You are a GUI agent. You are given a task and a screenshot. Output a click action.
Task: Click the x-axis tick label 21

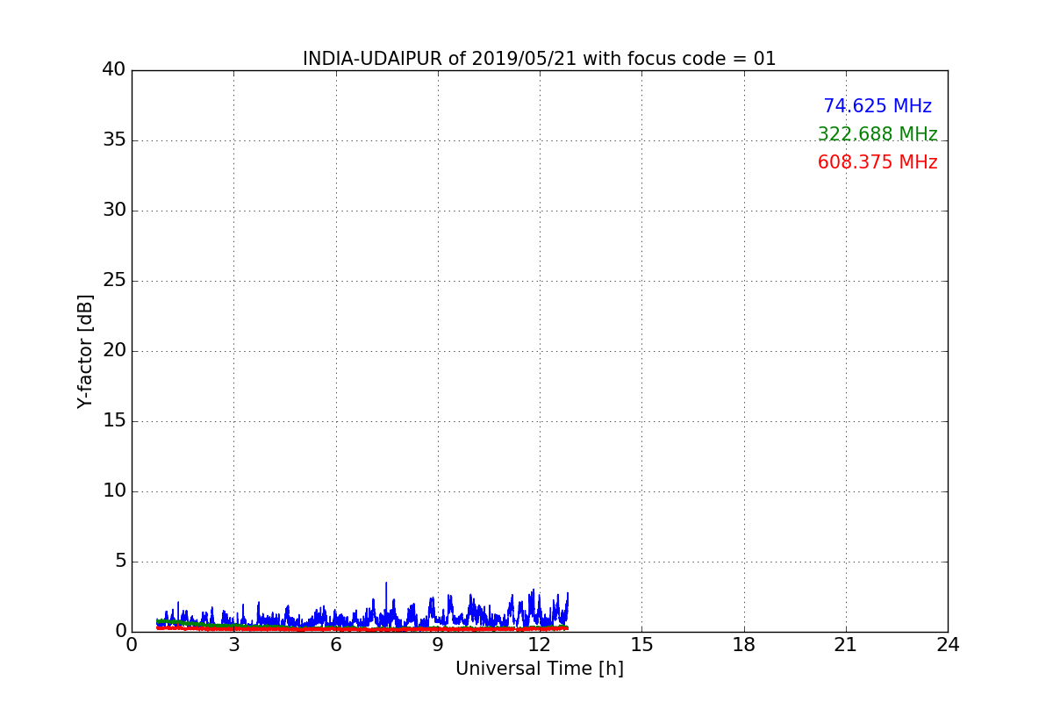[x=846, y=645]
